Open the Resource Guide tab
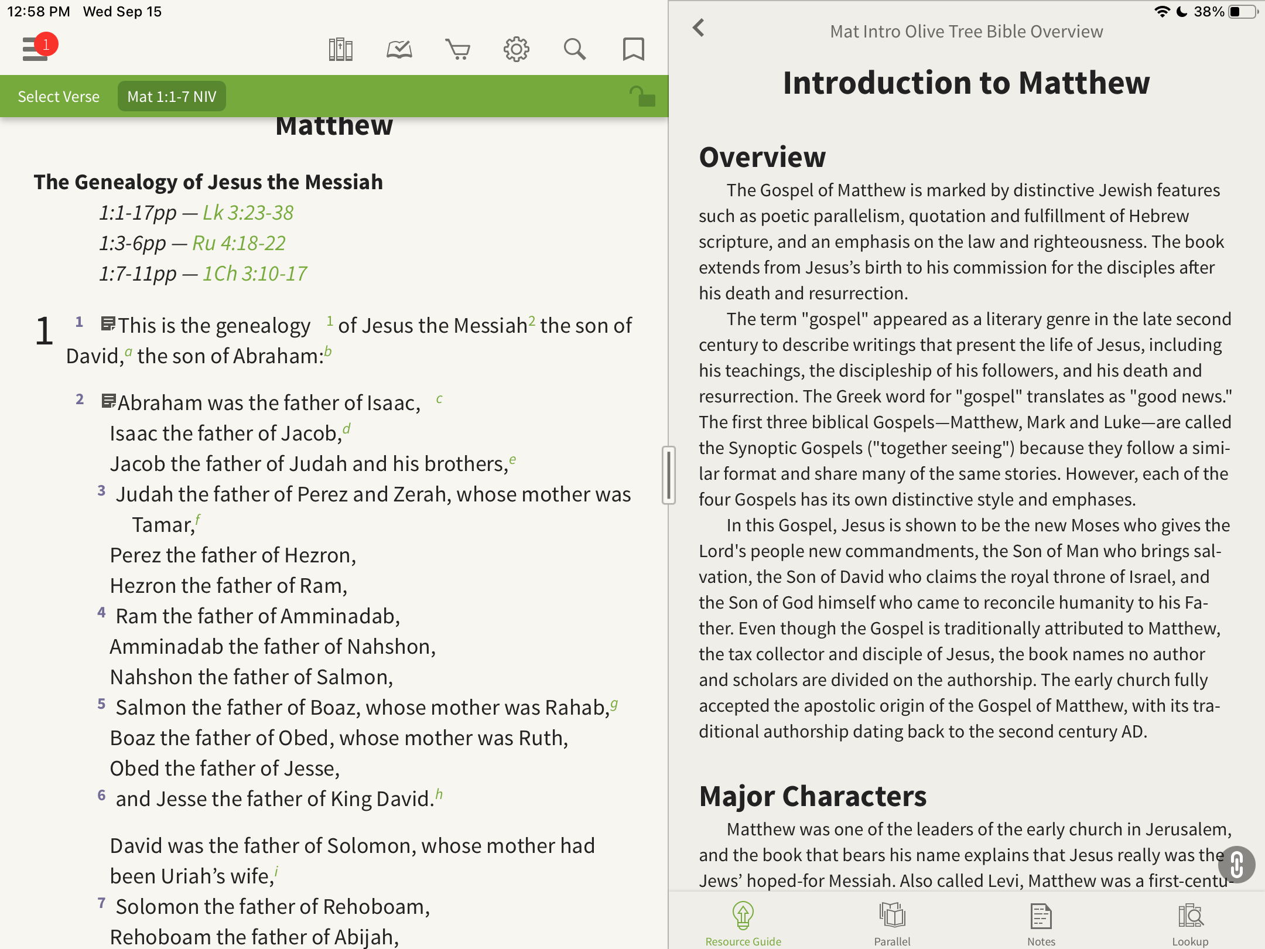Screen dimensions: 1265x949 (743, 924)
